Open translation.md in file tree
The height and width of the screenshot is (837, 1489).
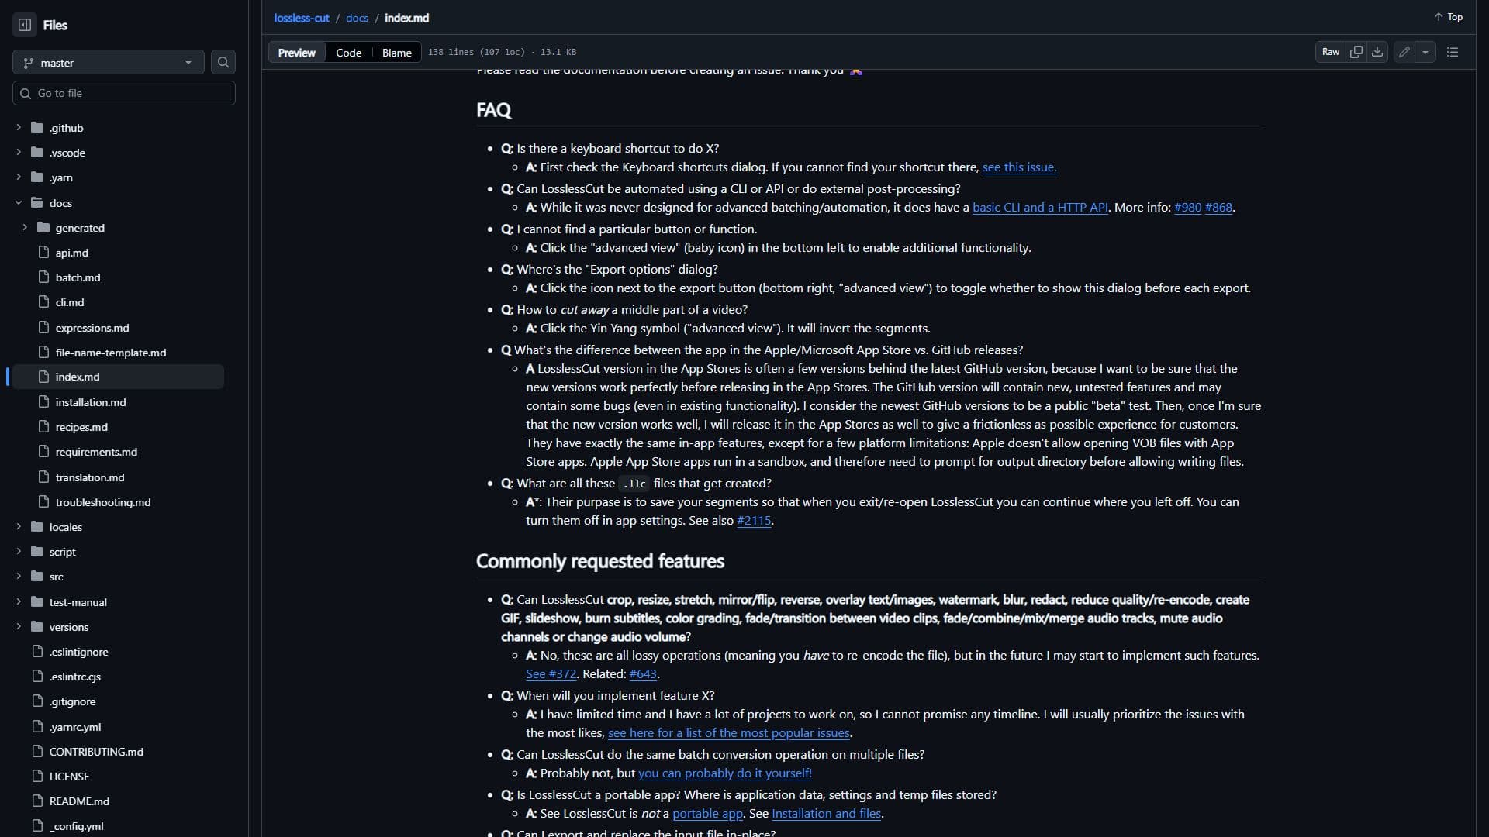[x=90, y=477]
